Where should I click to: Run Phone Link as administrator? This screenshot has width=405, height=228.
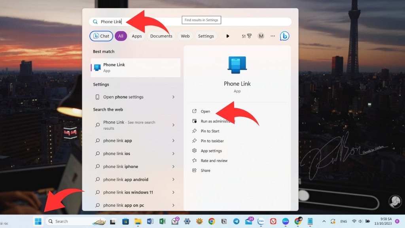point(218,121)
